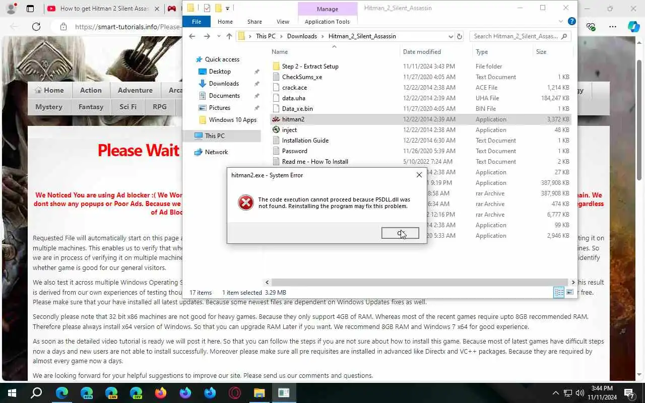Click Fantasy in the website navigation
The image size is (645, 403).
tap(91, 107)
